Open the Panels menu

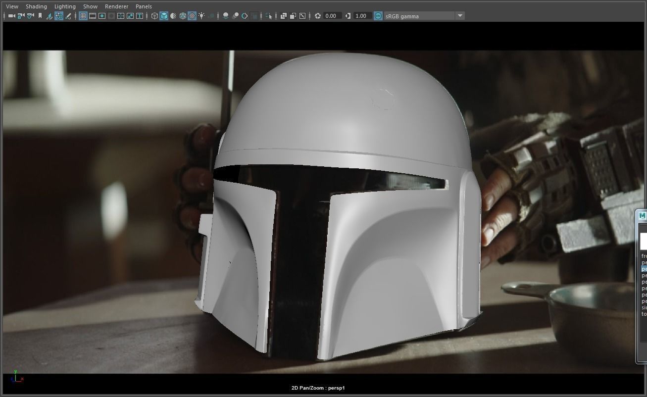(144, 6)
